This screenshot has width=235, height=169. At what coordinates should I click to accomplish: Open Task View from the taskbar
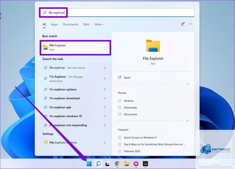click(107, 164)
